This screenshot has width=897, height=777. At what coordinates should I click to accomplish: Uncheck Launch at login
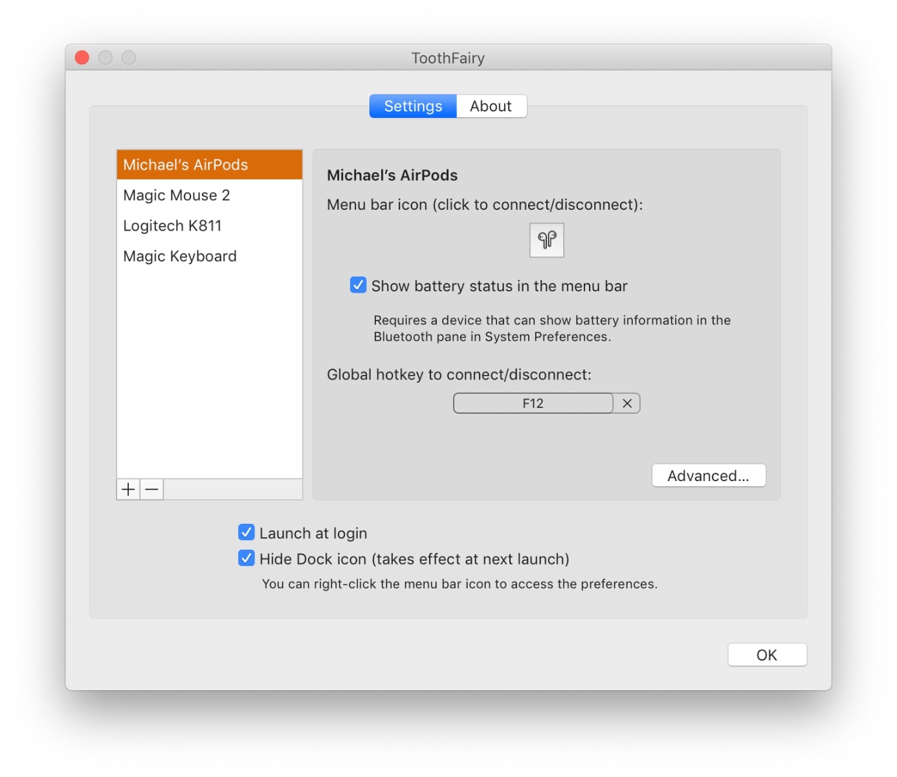tap(247, 532)
